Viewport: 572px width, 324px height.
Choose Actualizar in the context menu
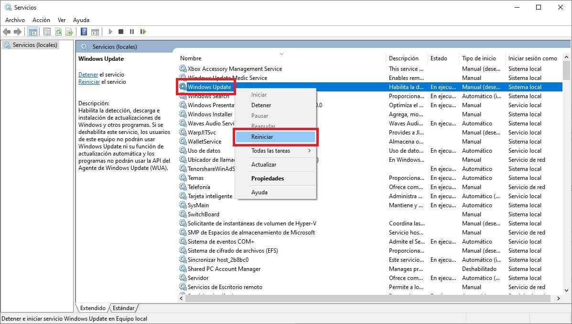tap(275, 164)
